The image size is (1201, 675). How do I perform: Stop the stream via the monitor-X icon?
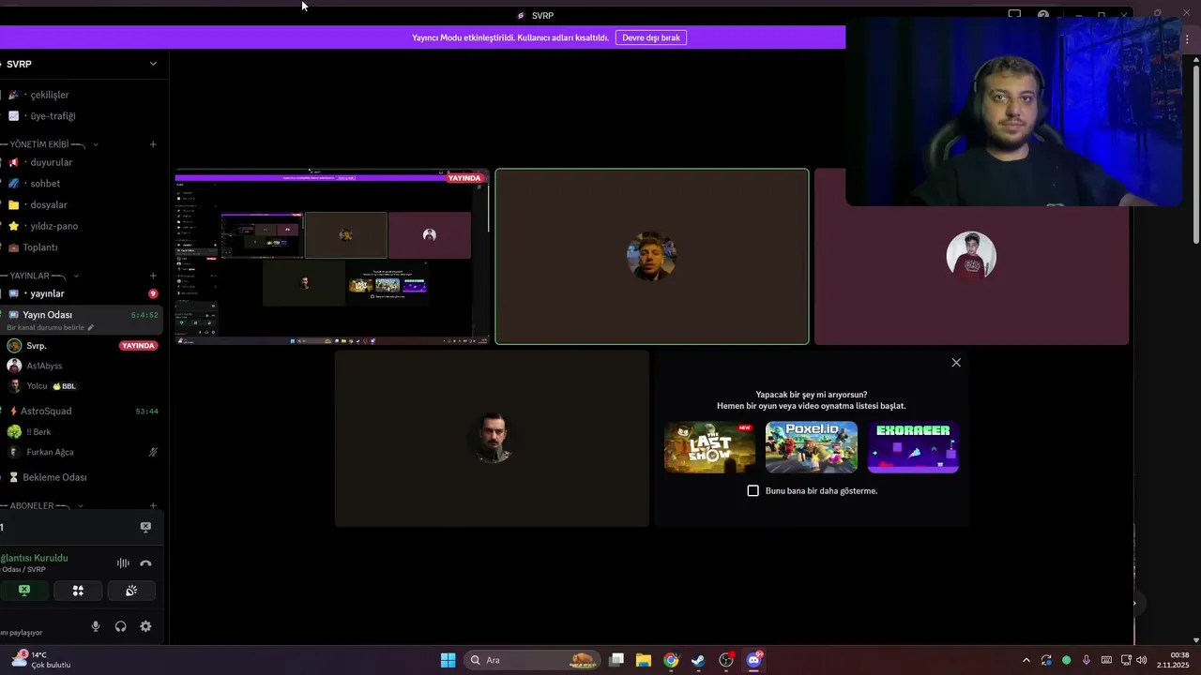(145, 527)
